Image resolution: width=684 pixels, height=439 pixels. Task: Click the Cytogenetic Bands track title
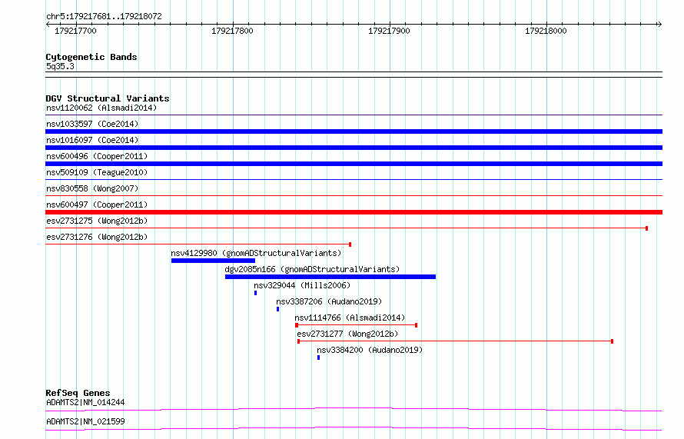[91, 57]
